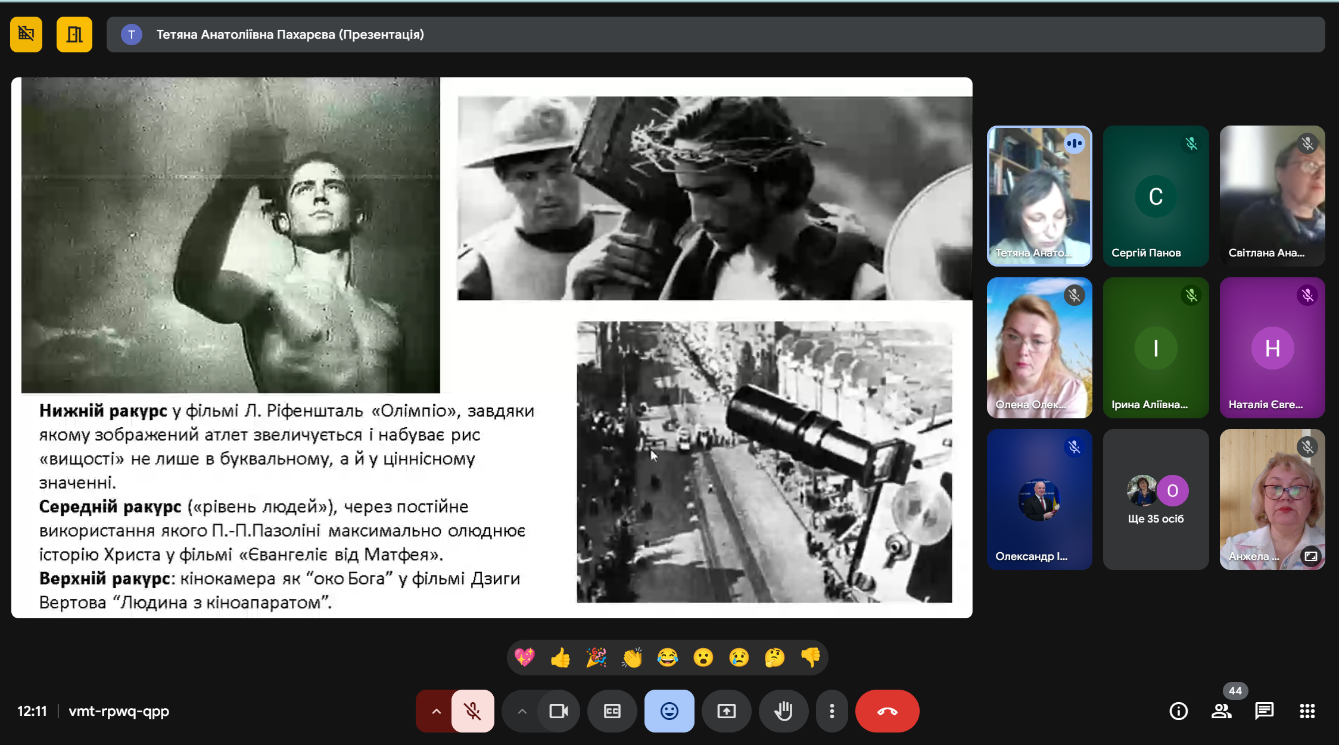Open audio settings arrow next to microphone

[435, 711]
